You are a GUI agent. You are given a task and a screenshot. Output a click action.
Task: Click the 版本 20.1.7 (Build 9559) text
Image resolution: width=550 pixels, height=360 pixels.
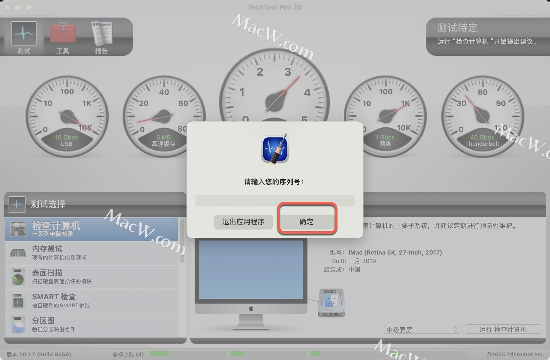pos(39,354)
